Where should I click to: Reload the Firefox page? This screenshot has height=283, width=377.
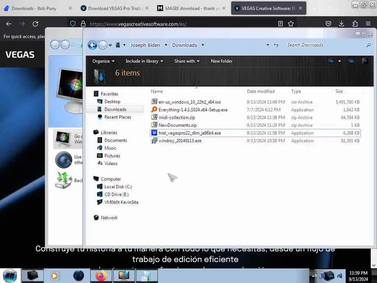(35, 24)
